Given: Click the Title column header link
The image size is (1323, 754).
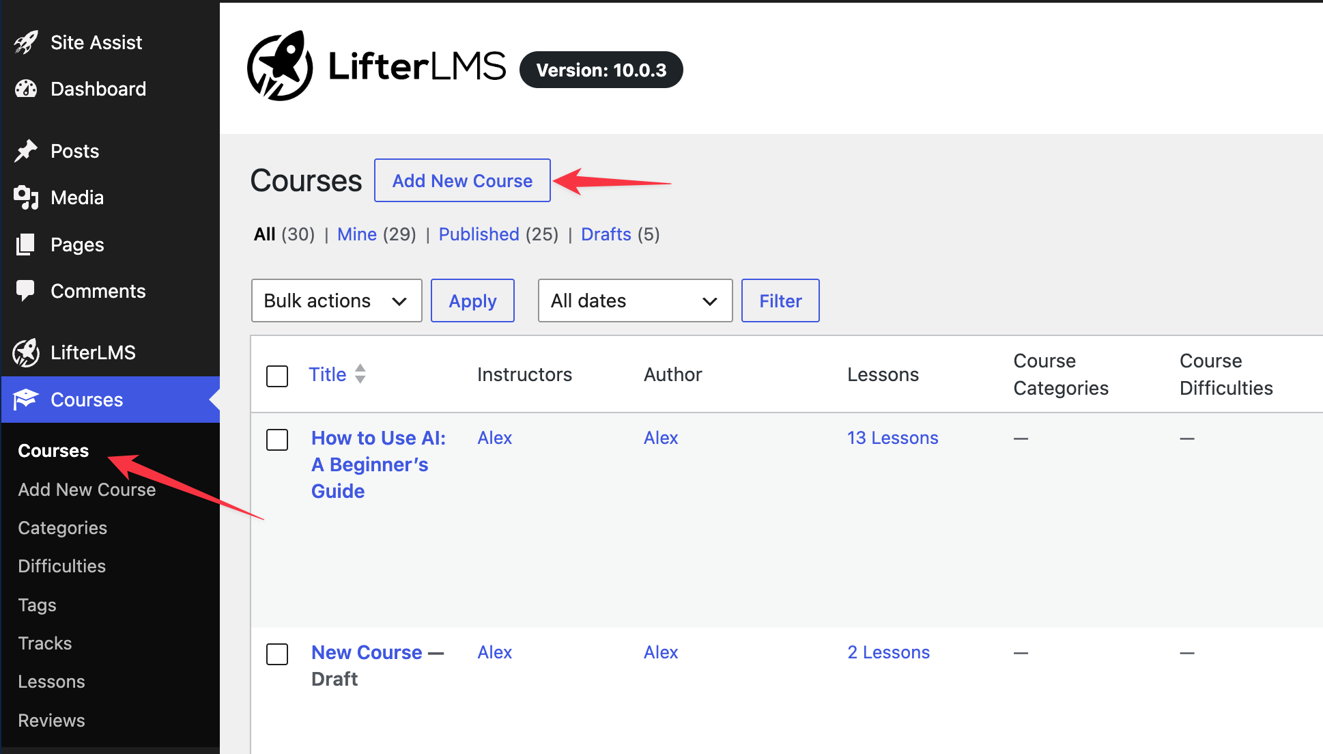Looking at the screenshot, I should 327,374.
